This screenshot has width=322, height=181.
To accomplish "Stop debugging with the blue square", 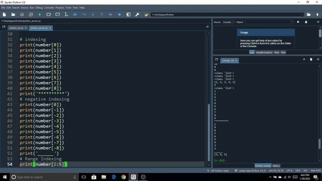I will [x=119, y=15].
